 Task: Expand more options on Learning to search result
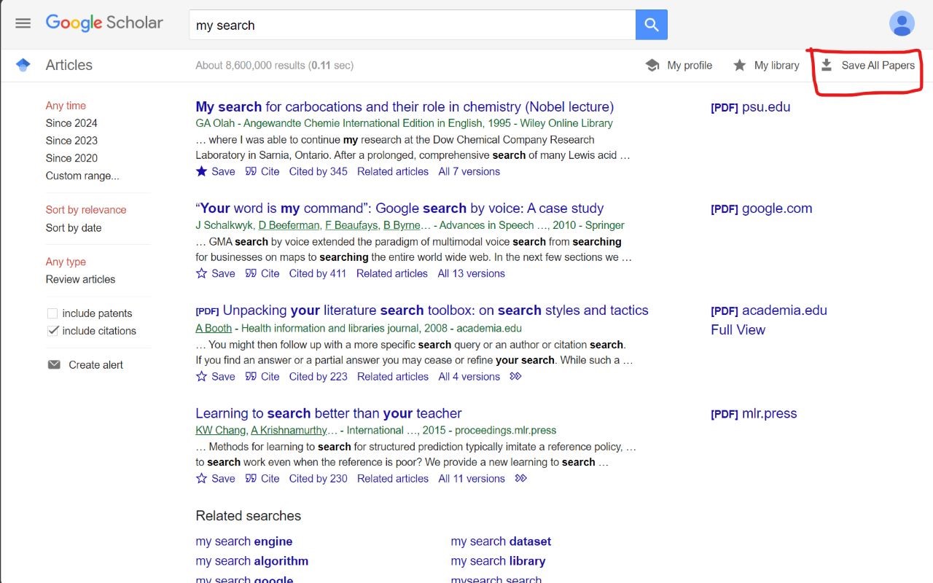520,479
